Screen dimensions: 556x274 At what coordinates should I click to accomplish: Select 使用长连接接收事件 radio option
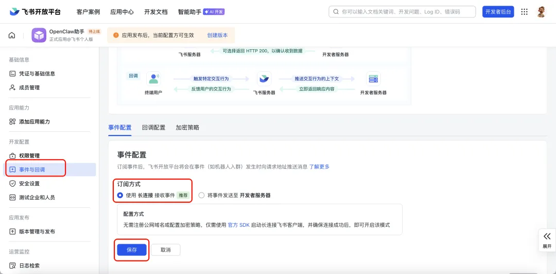coord(120,195)
